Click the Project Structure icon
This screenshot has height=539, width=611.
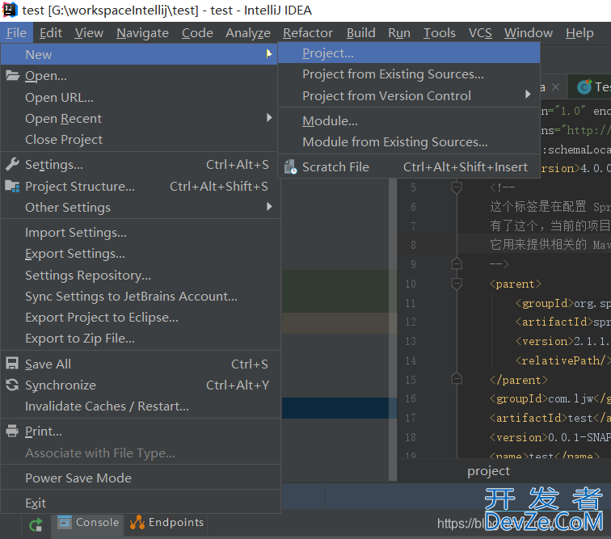(x=12, y=186)
